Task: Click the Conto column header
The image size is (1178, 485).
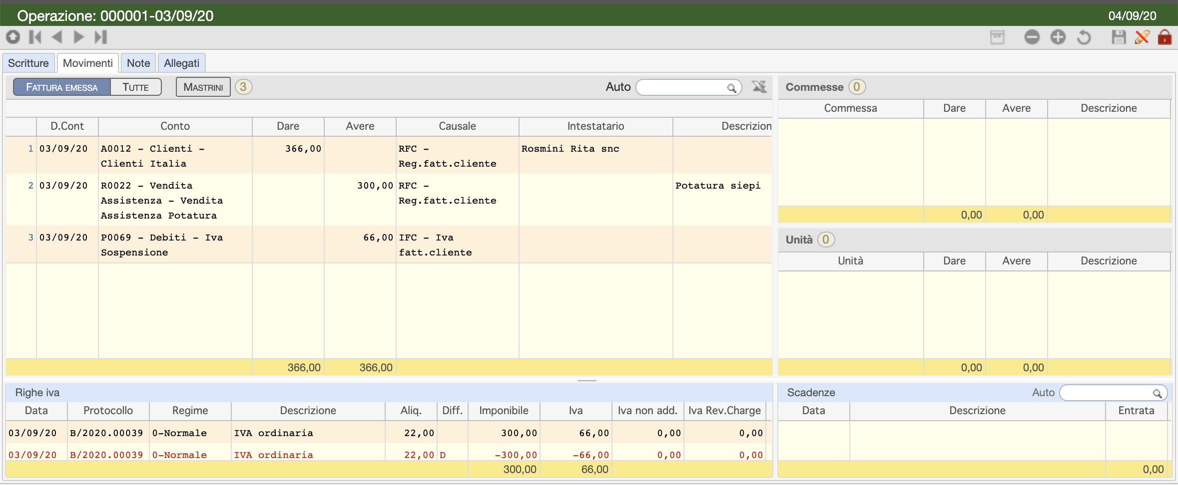Action: pos(175,126)
